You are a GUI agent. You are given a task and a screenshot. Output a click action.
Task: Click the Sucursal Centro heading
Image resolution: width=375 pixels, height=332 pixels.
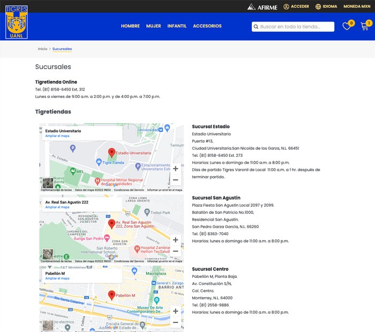tap(210, 269)
